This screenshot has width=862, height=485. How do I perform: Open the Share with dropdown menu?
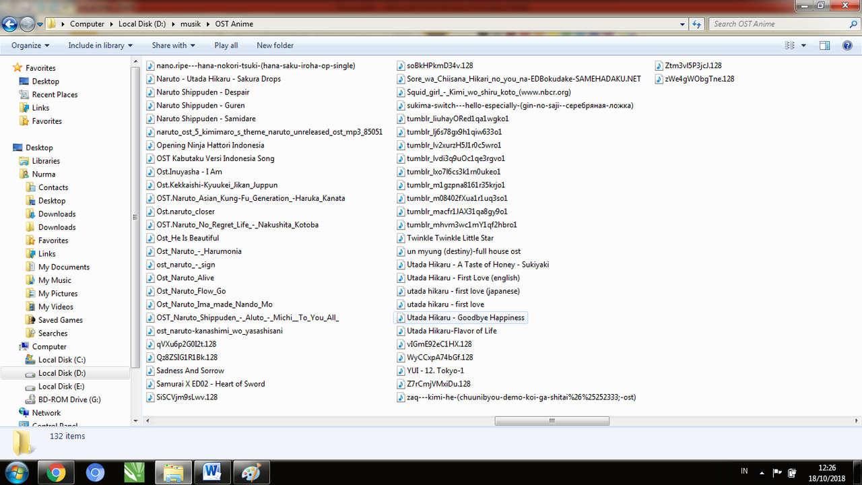tap(173, 45)
